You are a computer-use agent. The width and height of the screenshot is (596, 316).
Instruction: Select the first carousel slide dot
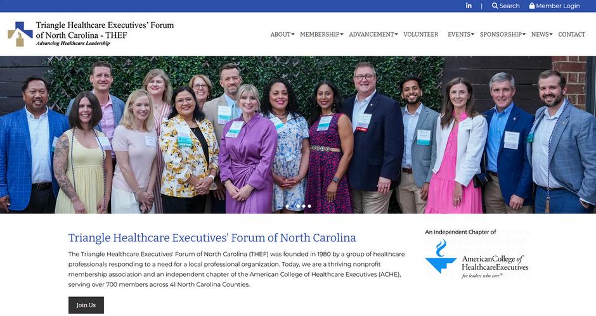[x=287, y=206]
